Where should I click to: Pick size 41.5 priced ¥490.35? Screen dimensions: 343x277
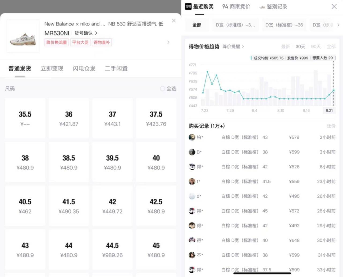tap(69, 206)
